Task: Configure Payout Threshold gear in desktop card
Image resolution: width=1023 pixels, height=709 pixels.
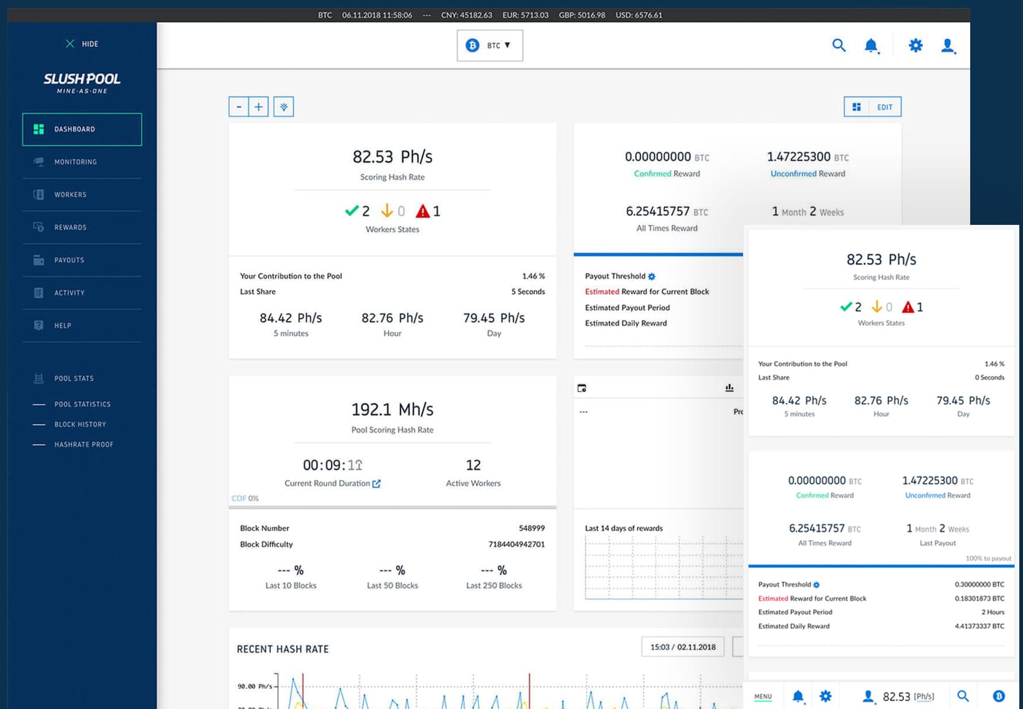Action: (x=652, y=276)
